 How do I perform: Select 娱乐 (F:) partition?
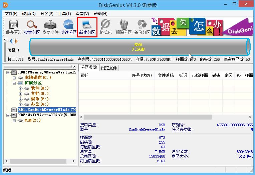click(40, 99)
